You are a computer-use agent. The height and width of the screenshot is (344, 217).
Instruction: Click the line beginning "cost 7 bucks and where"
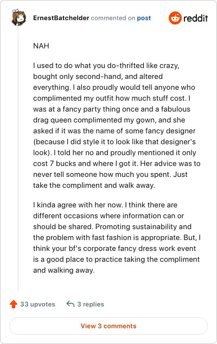(x=117, y=164)
